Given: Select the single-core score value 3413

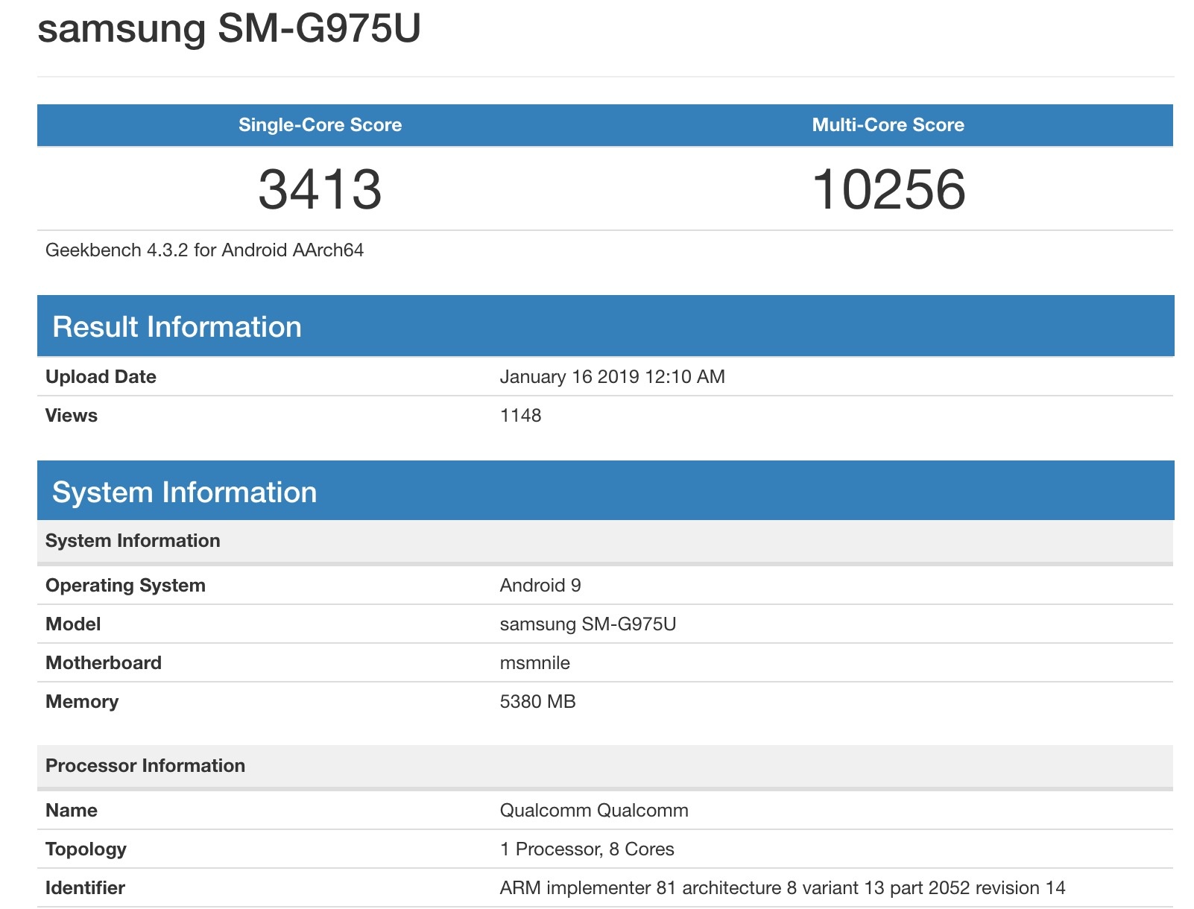Looking at the screenshot, I should point(320,189).
